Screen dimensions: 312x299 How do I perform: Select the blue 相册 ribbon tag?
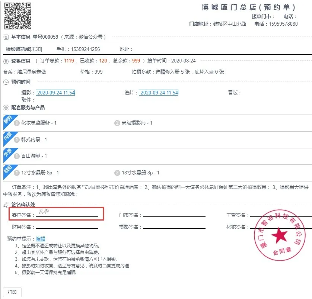[x=8, y=170]
